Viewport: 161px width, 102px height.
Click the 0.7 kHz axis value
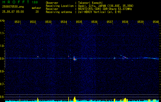point(2,84)
